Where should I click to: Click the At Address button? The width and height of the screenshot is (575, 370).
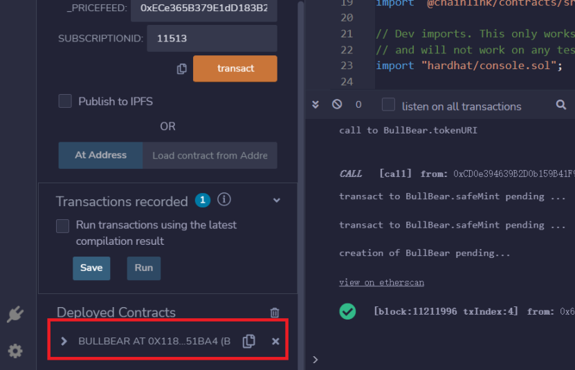pyautogui.click(x=100, y=155)
